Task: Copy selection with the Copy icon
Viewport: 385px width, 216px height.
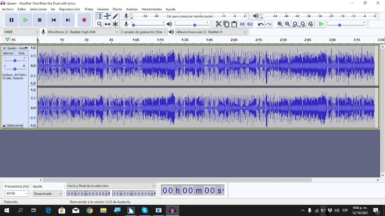Action: pyautogui.click(x=226, y=24)
